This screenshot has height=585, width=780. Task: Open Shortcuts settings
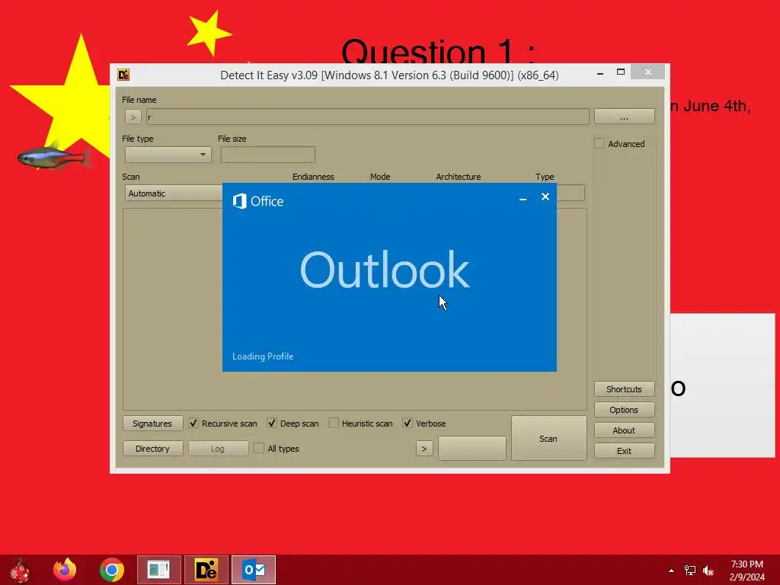(625, 389)
